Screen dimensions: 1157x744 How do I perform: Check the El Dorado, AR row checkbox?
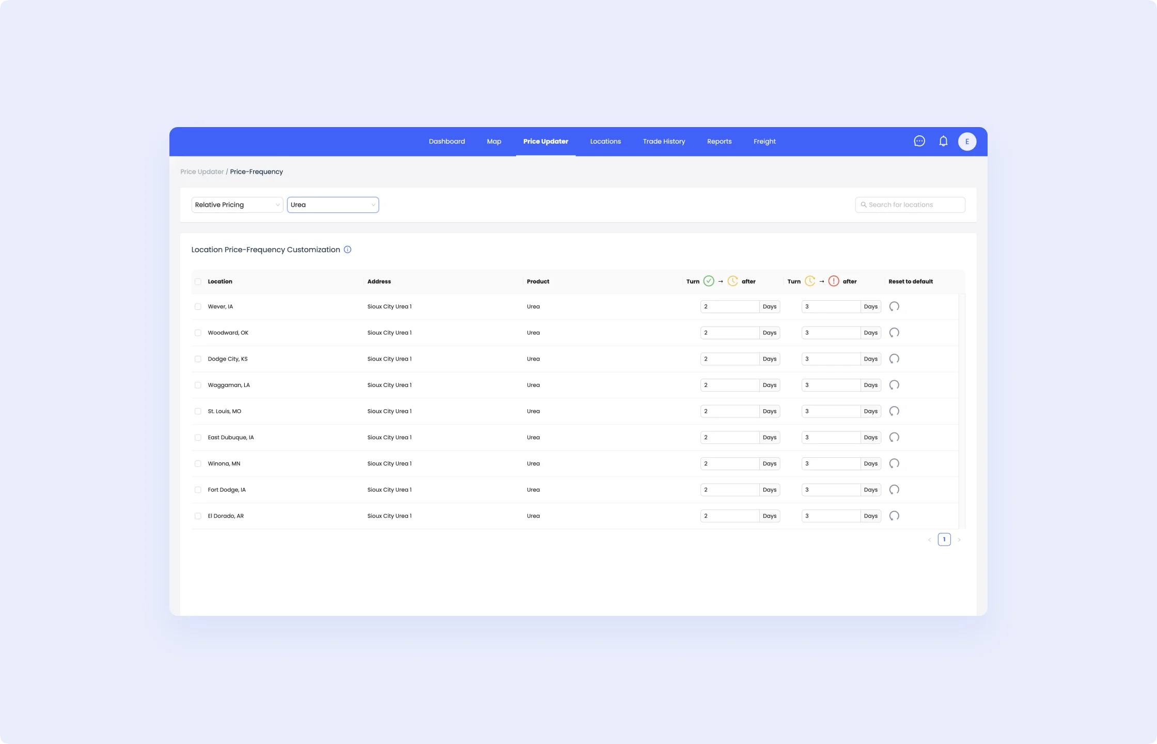click(x=198, y=516)
